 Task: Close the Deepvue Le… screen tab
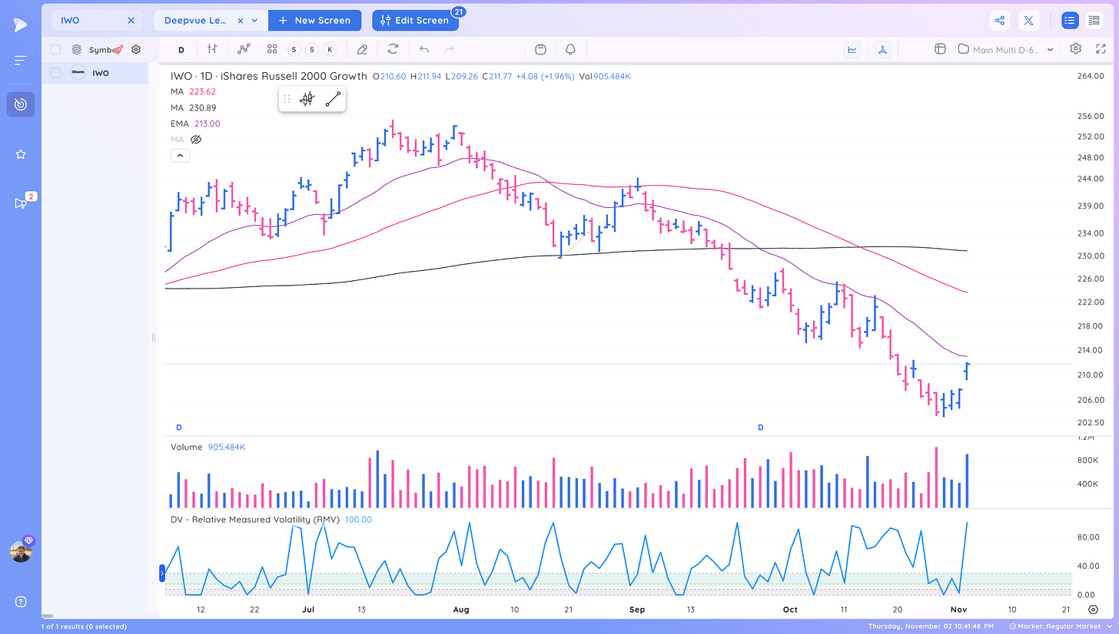click(x=241, y=21)
